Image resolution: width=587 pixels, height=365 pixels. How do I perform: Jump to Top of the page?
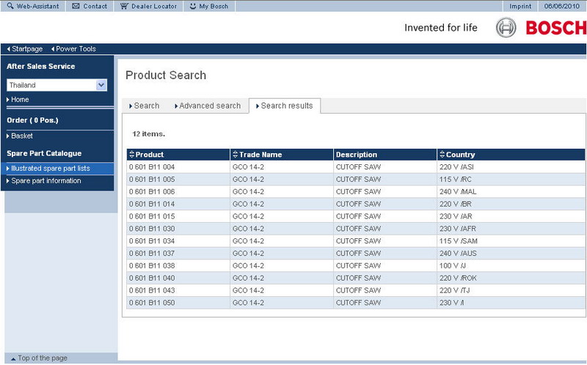pyautogui.click(x=42, y=358)
